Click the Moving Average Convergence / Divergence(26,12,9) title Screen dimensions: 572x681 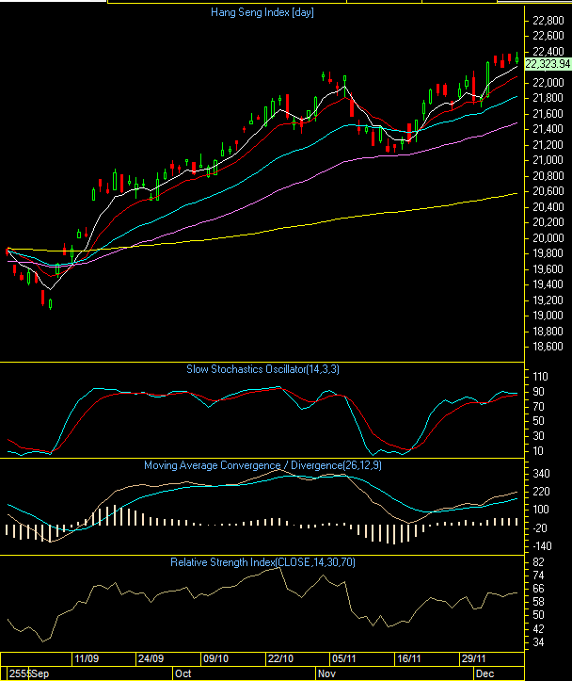pos(262,465)
